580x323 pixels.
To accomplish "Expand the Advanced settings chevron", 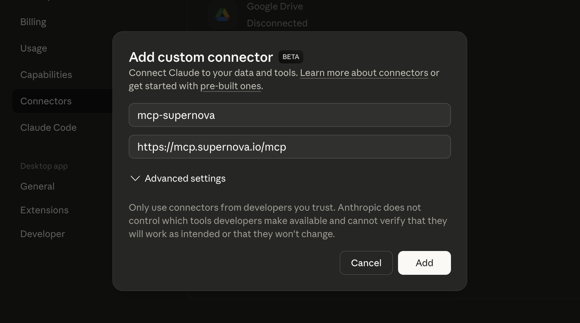I will [x=135, y=178].
